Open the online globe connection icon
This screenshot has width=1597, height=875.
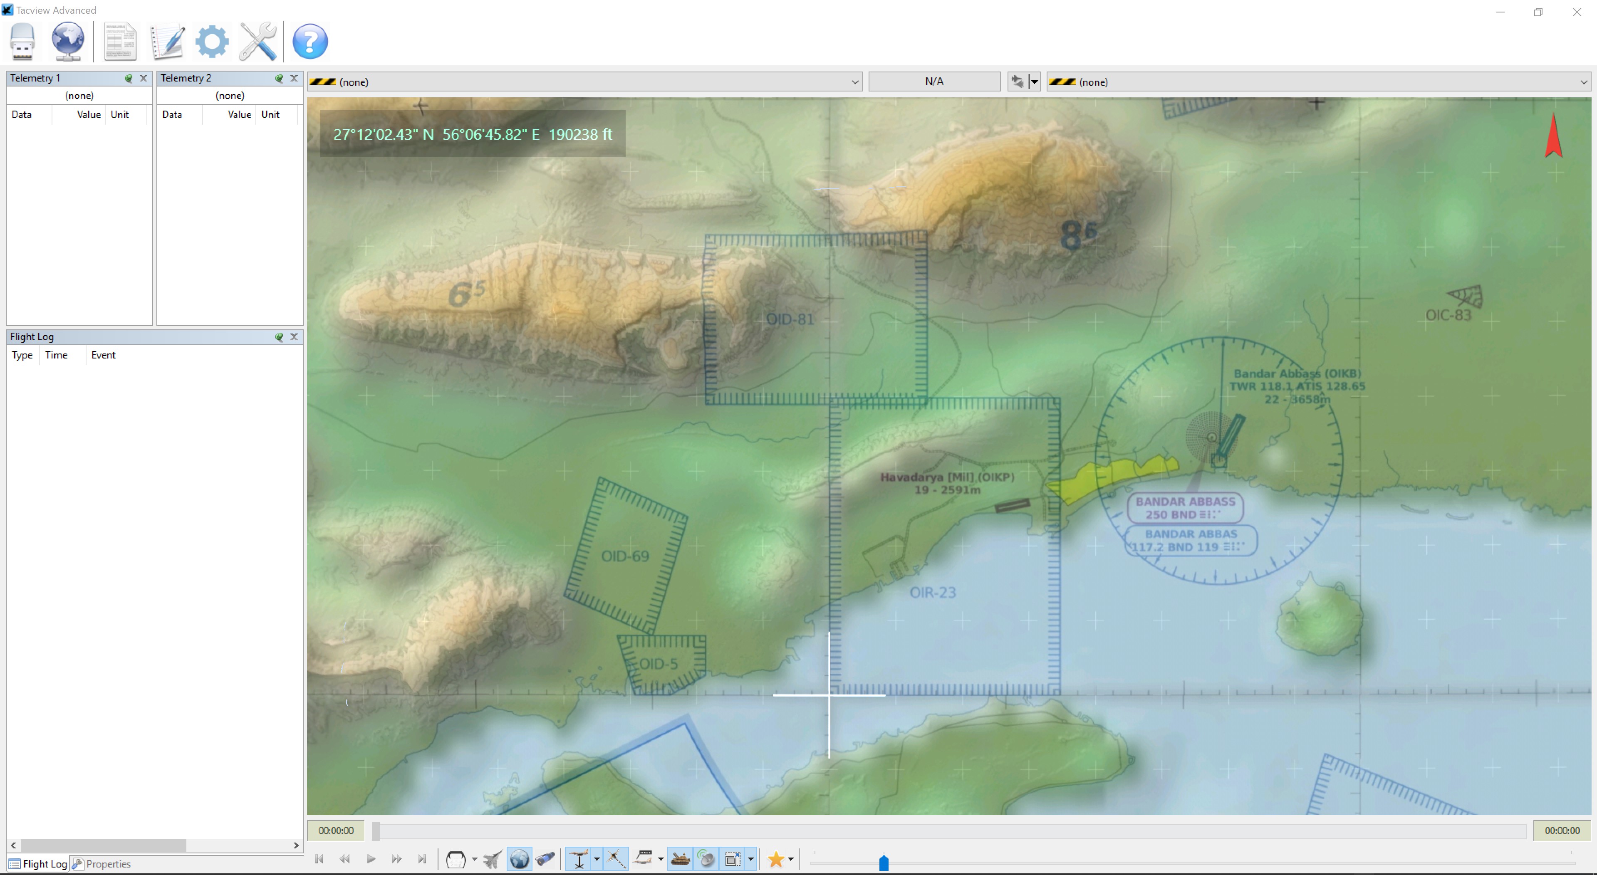point(67,41)
